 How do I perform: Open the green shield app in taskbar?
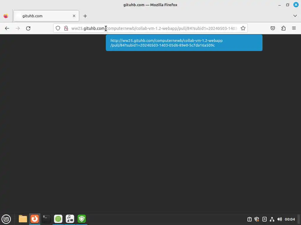[82, 219]
